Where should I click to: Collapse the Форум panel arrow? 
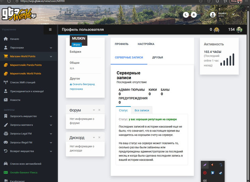94,110
